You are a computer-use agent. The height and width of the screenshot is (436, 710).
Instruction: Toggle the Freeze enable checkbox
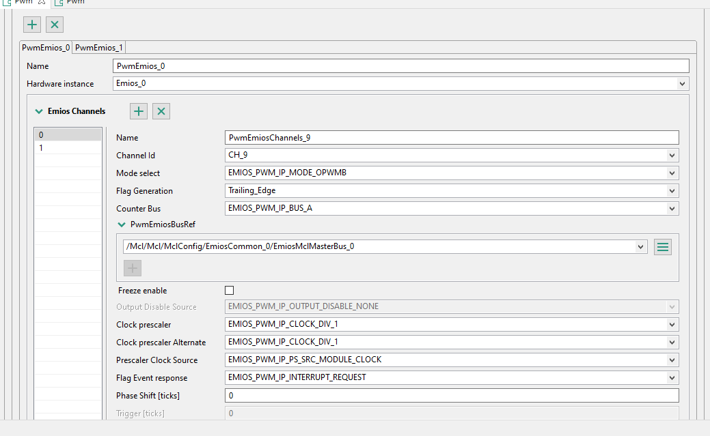[x=230, y=291]
